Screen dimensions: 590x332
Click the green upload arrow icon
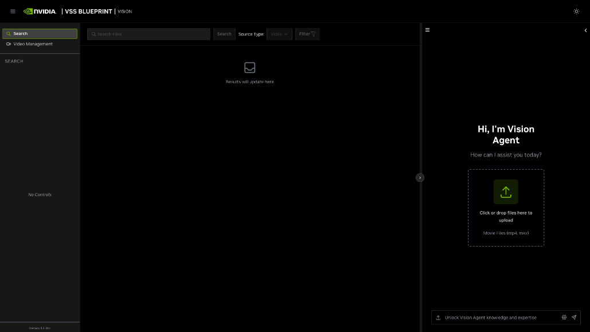pyautogui.click(x=506, y=192)
